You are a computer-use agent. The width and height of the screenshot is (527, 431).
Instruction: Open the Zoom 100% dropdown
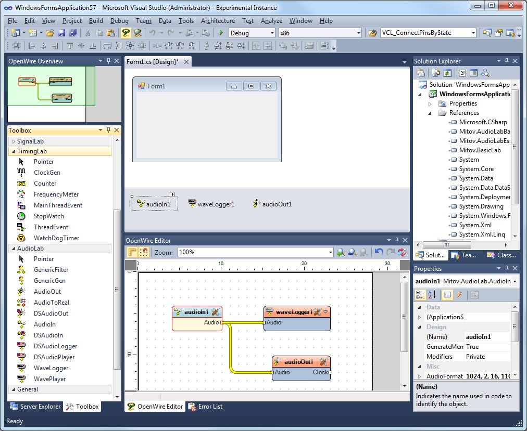pyautogui.click(x=330, y=252)
